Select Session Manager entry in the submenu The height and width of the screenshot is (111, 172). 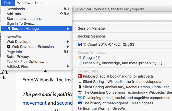[122, 28]
